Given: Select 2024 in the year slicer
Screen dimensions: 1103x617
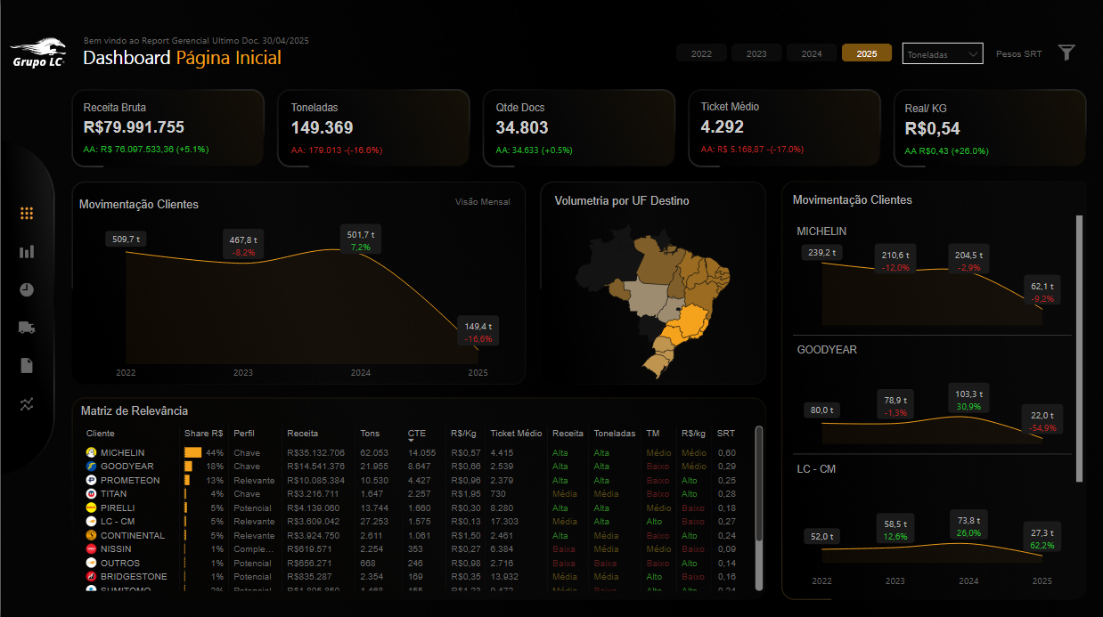Looking at the screenshot, I should click(x=812, y=53).
